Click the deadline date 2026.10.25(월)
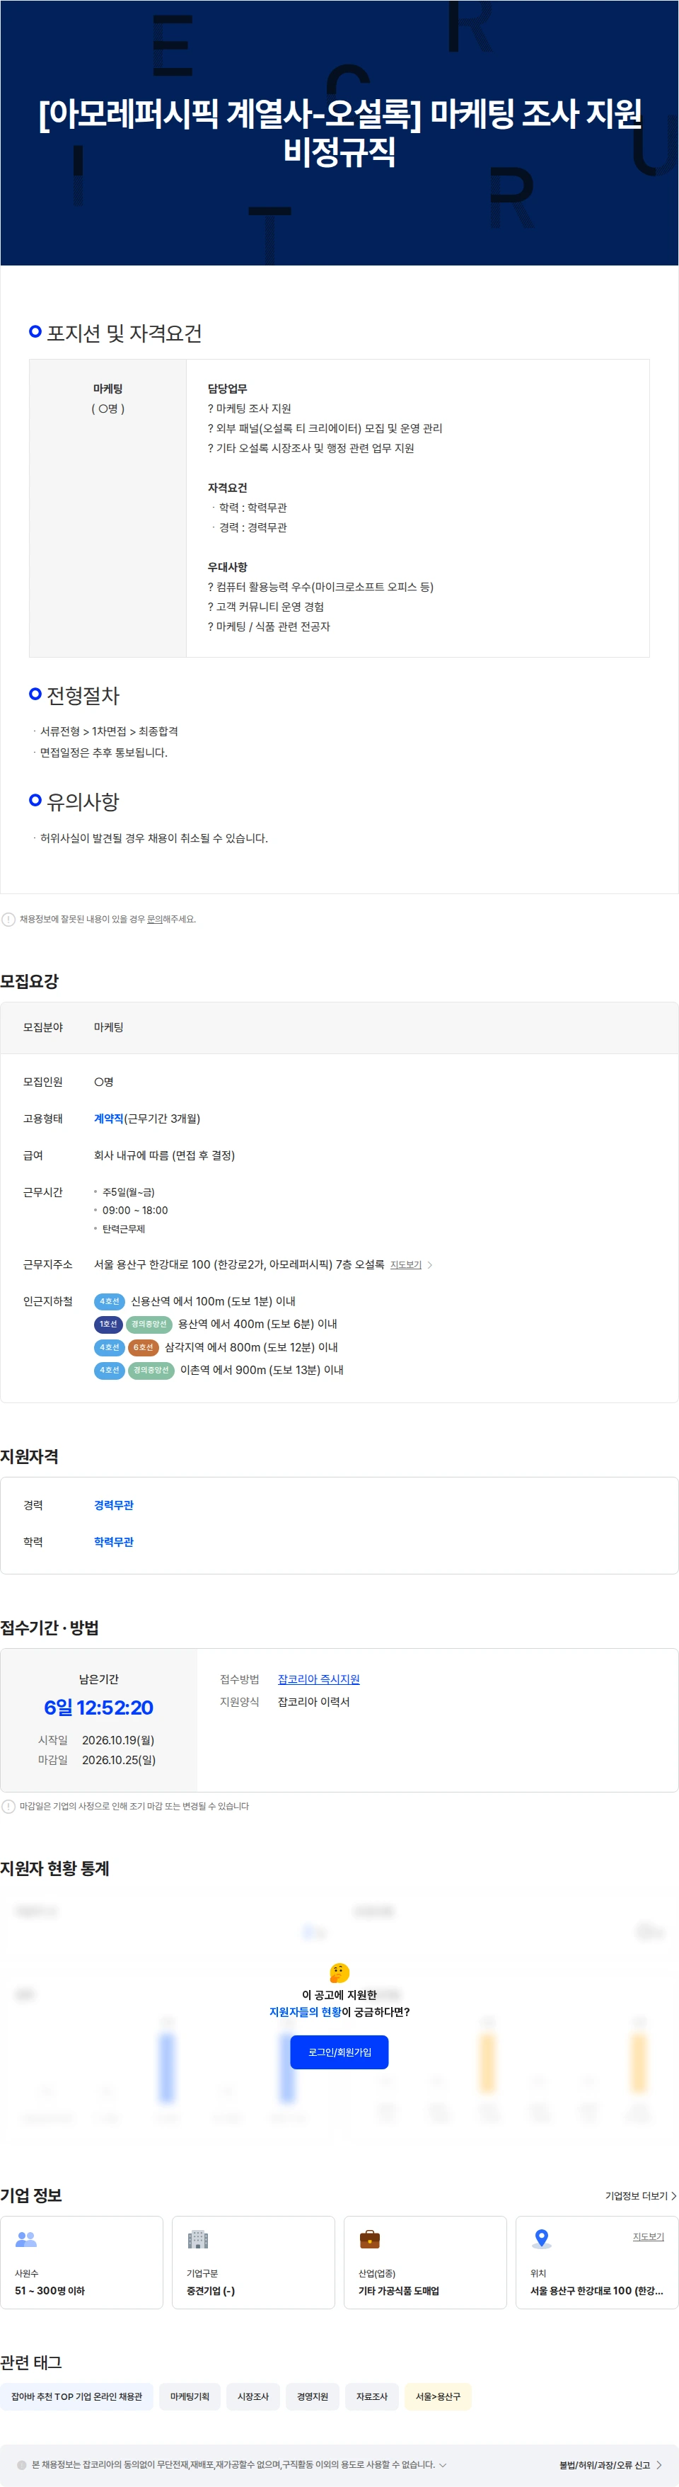The height and width of the screenshot is (2487, 679). tap(119, 1760)
